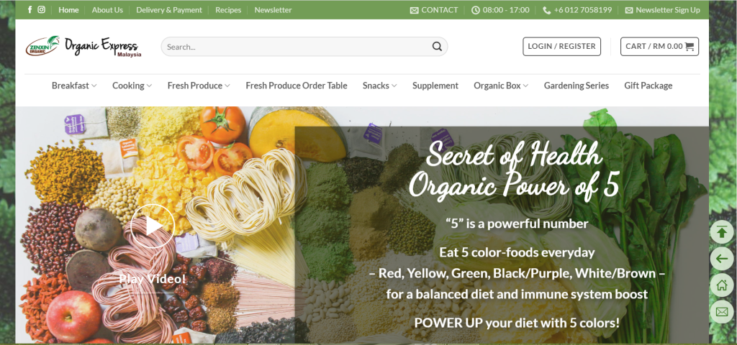Expand the Cooking dropdown menu
Screen dimensions: 737x345
click(x=132, y=86)
